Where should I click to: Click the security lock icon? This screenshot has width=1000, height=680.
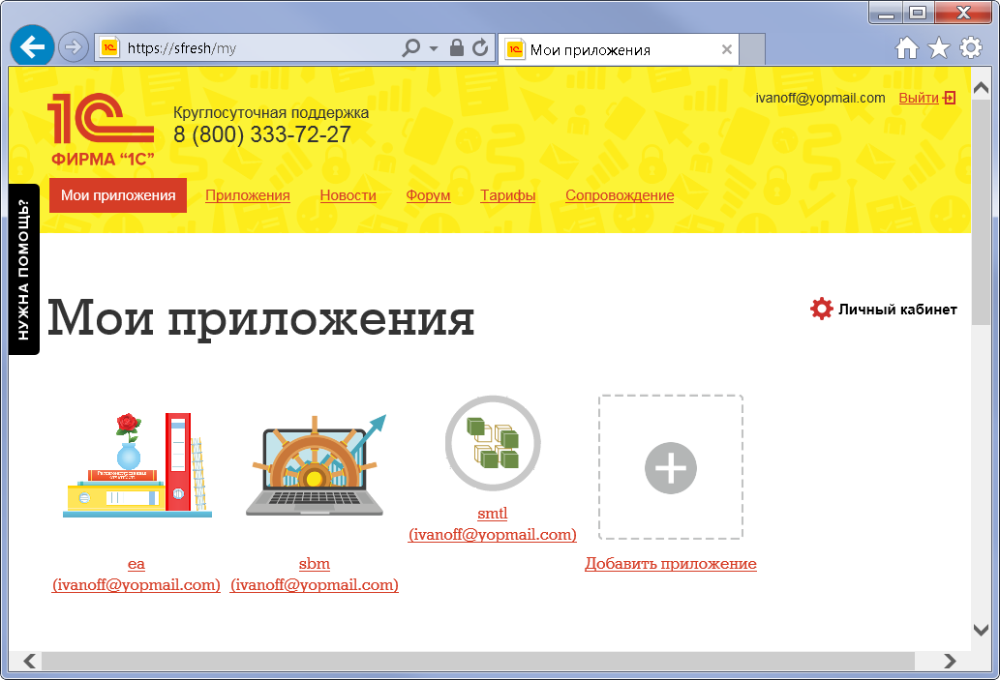[457, 47]
